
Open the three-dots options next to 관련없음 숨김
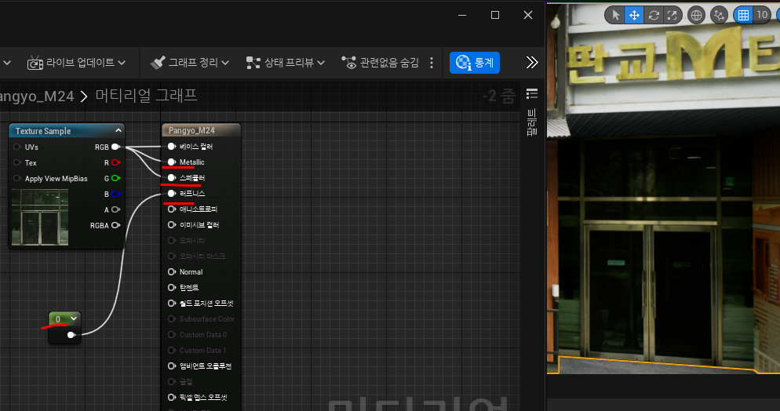(432, 63)
